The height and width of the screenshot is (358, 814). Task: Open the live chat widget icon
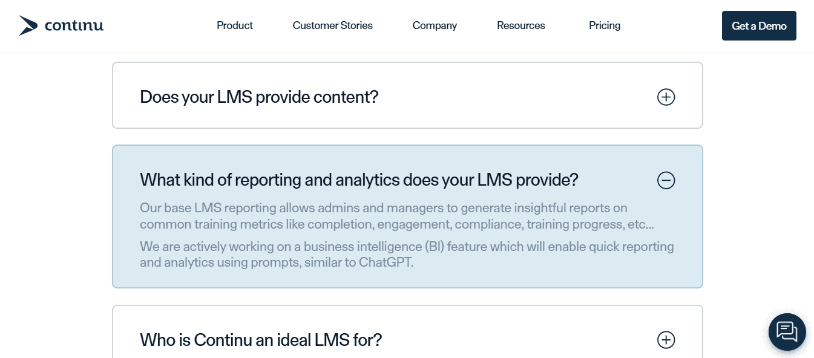tap(787, 332)
